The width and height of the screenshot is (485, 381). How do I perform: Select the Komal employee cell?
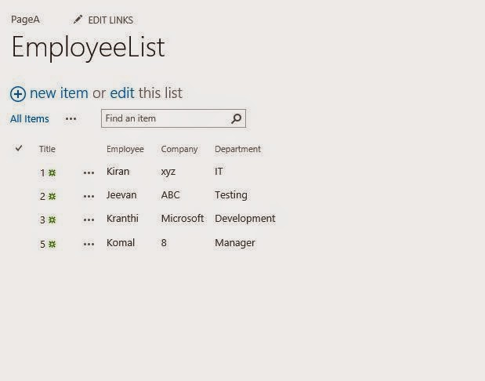pyautogui.click(x=121, y=243)
